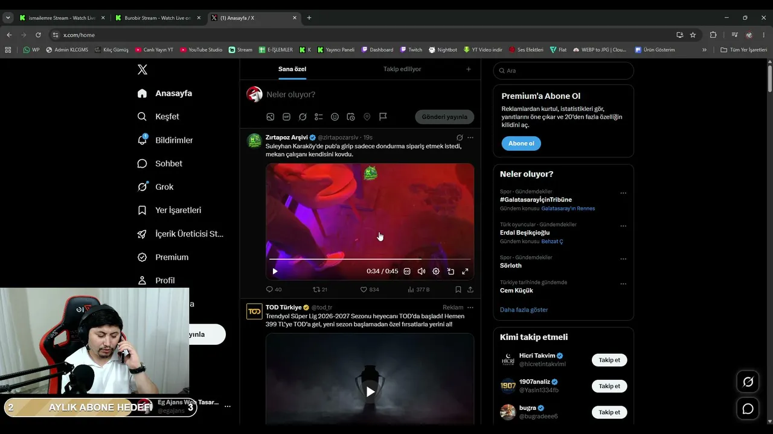This screenshot has height=434, width=773.
Task: Play the TOD Türkiye ad video
Action: (370, 392)
